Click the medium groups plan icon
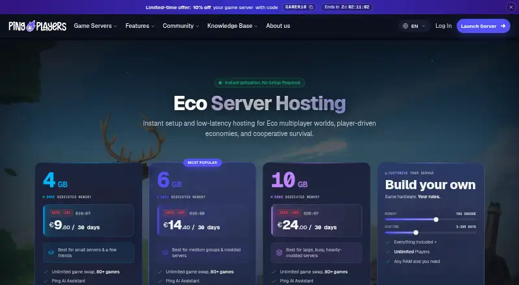This screenshot has height=285, width=519. coord(165,253)
